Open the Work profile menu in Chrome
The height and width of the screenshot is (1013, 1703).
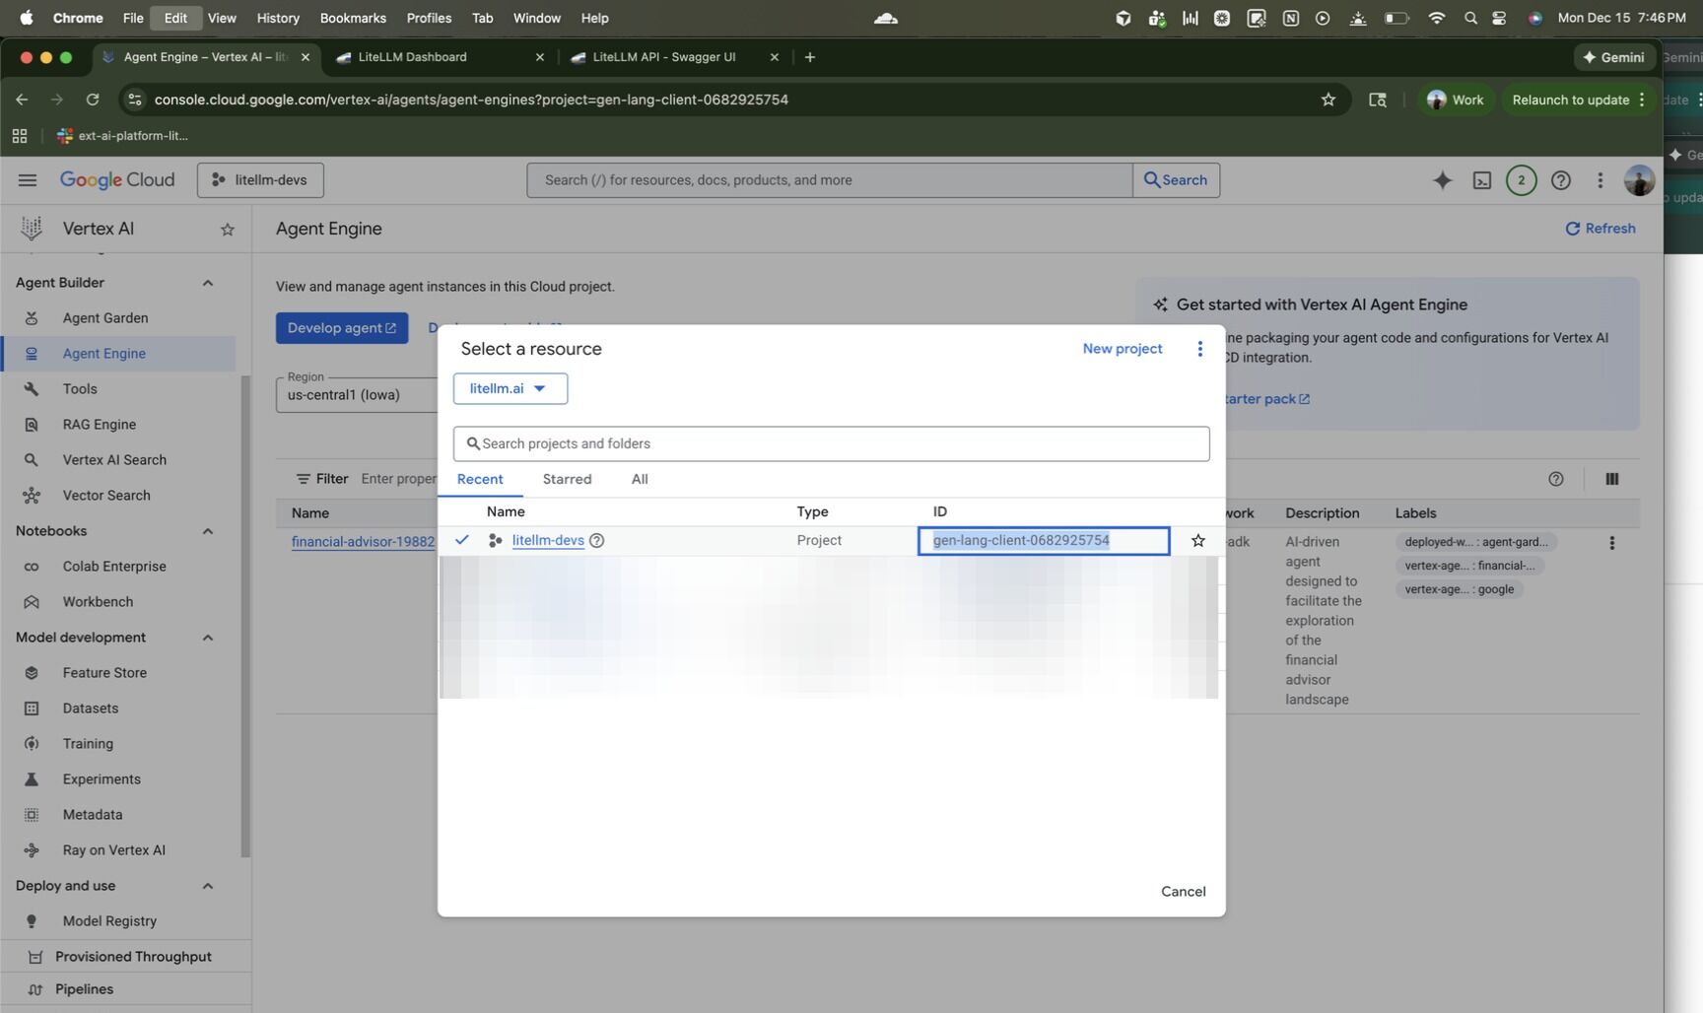point(1455,100)
